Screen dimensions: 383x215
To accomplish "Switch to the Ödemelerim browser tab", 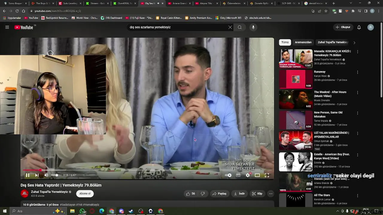I will click(234, 3).
